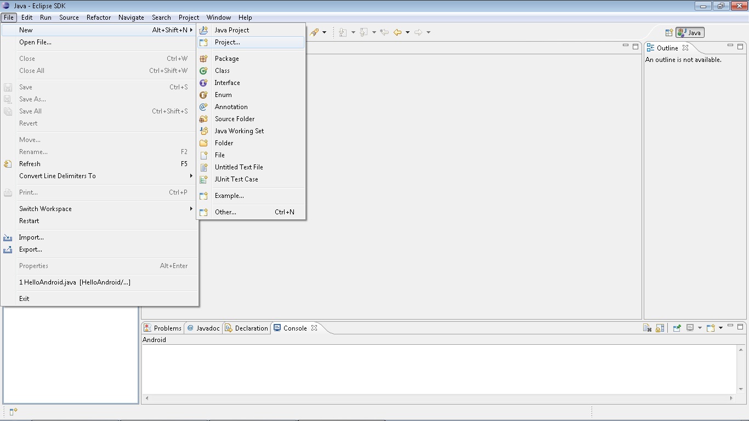The image size is (749, 421).
Task: Click the Forward navigation arrow icon
Action: click(418, 32)
